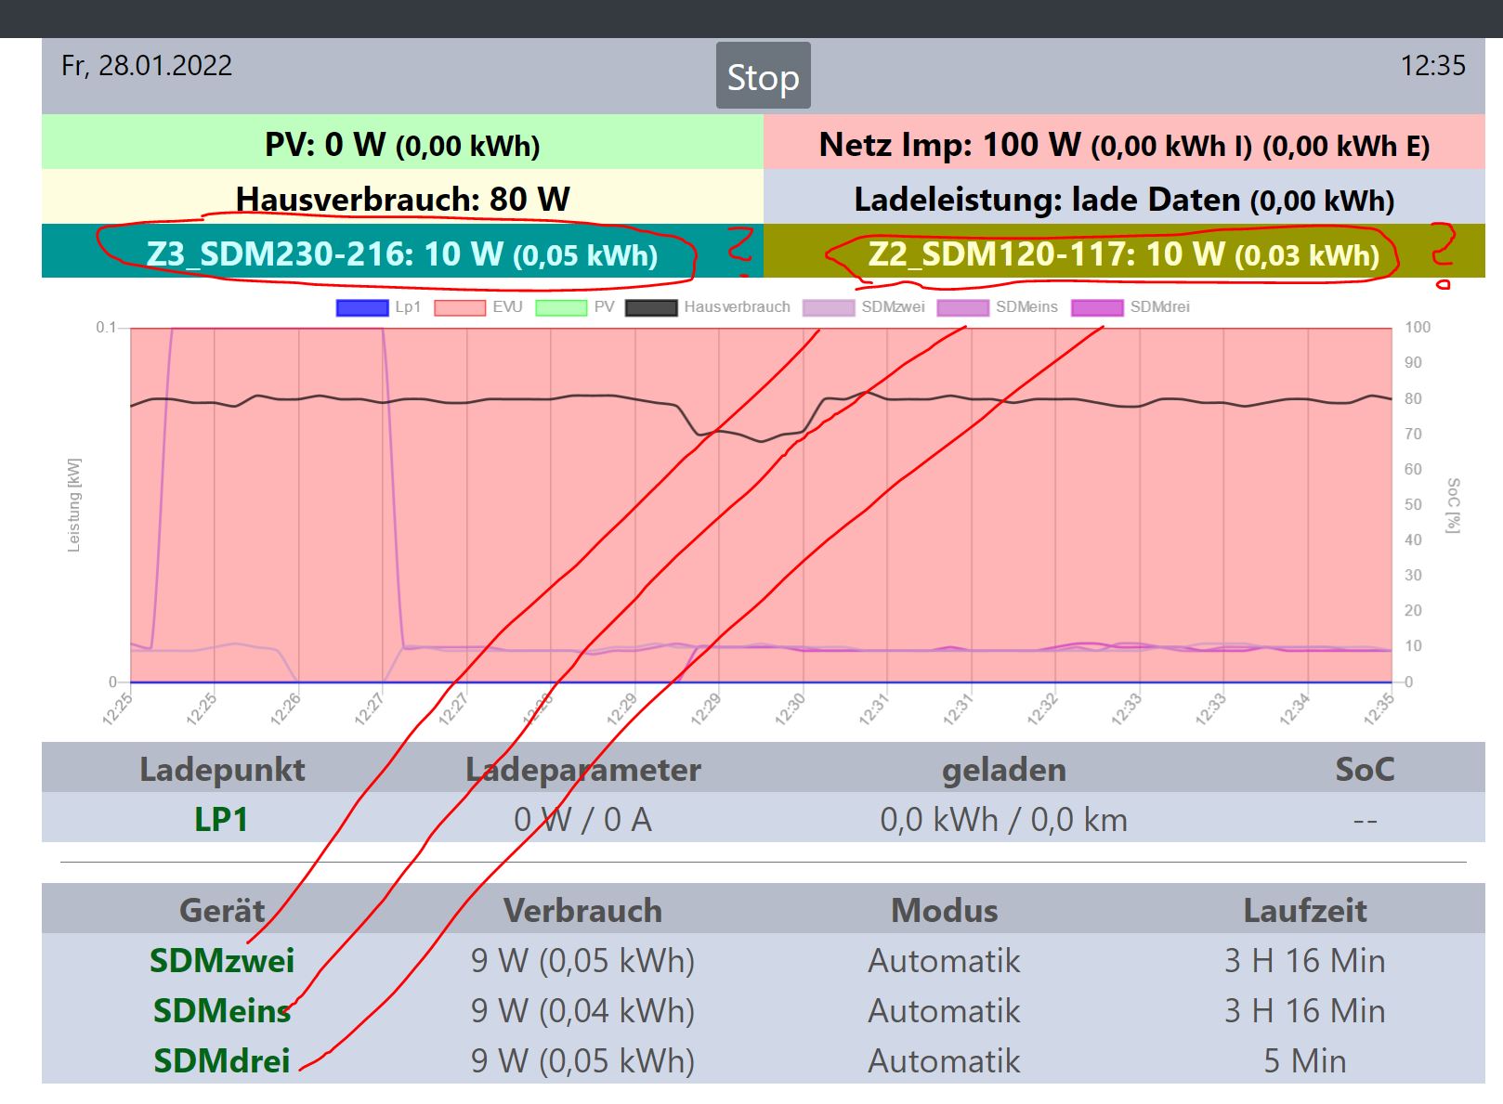1503x1104 pixels.
Task: Select SDMeins device name
Action: (x=221, y=1010)
